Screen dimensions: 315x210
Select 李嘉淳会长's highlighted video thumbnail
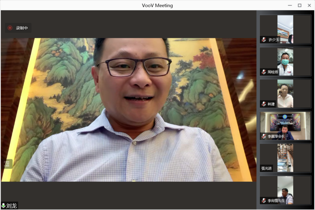pos(285,125)
